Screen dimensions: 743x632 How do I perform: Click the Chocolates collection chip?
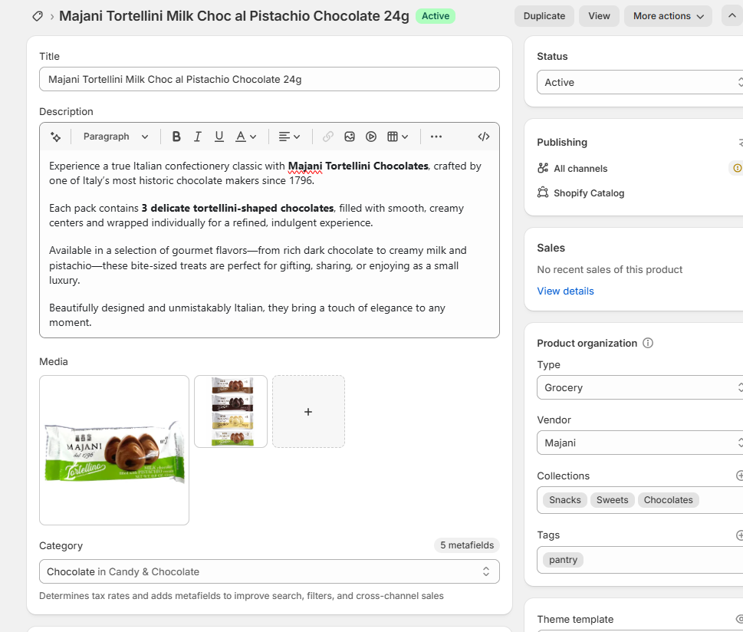[668, 500]
